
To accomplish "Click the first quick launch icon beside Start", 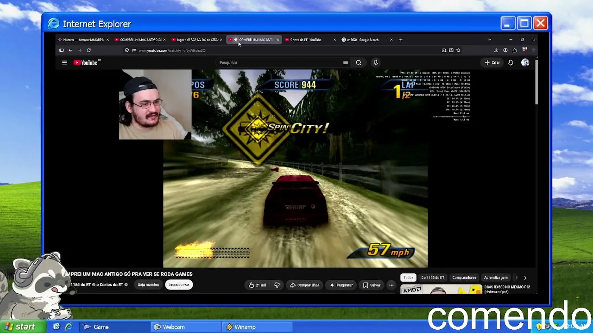I will tap(57, 327).
